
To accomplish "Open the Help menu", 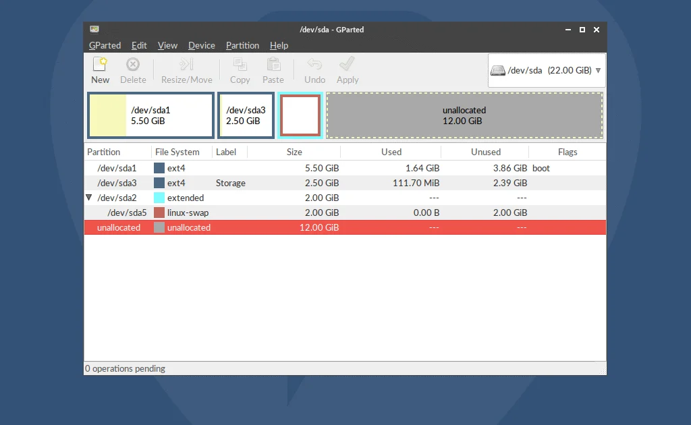I will point(279,45).
